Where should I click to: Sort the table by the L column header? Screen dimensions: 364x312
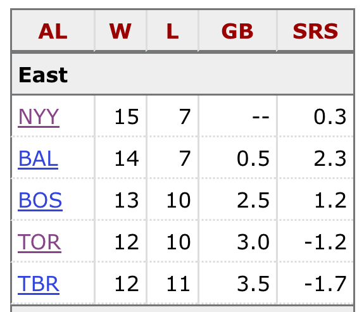click(x=172, y=31)
